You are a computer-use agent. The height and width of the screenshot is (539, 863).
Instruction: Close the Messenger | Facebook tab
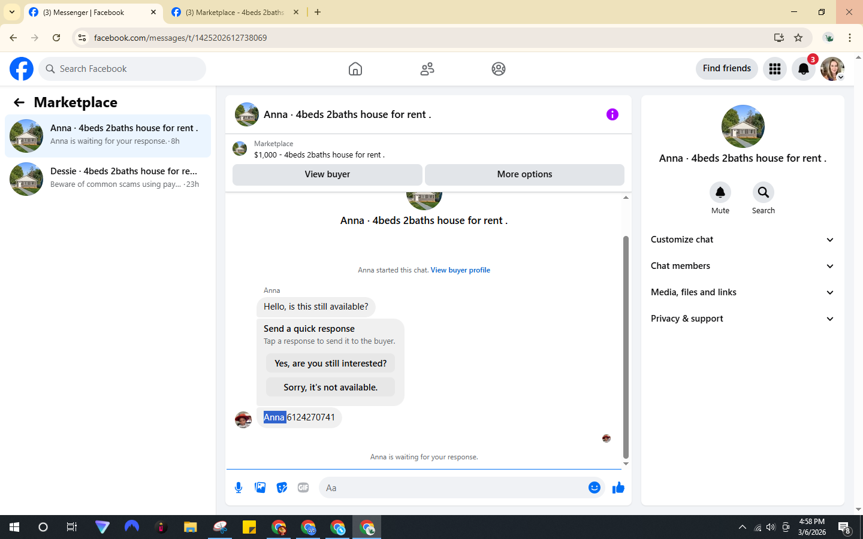[x=153, y=12]
